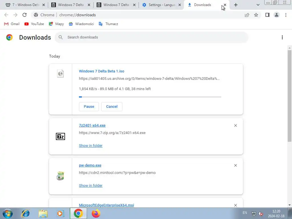
Task: Open the Tłumacz bookmark
Action: (108, 24)
